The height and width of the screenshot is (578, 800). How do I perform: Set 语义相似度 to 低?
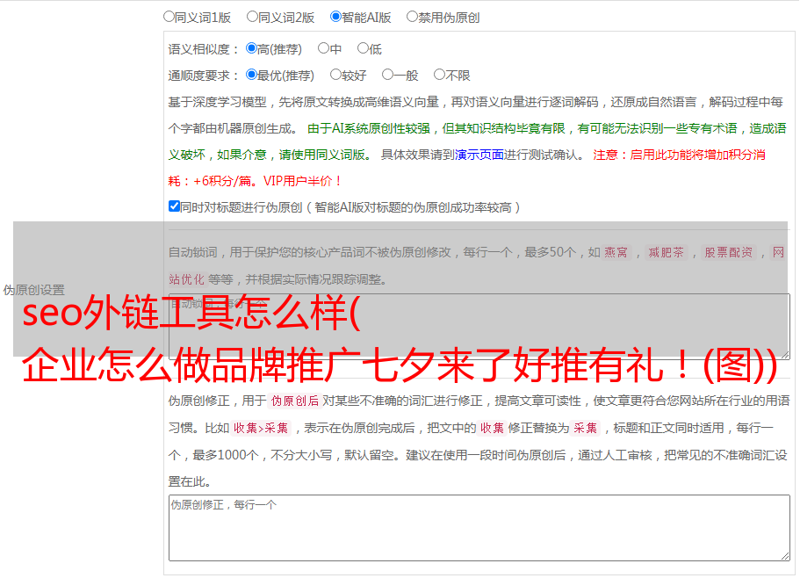[363, 48]
